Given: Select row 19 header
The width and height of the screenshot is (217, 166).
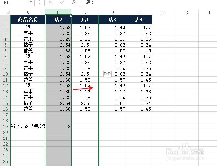Looking at the screenshot, I should pyautogui.click(x=5, y=127).
